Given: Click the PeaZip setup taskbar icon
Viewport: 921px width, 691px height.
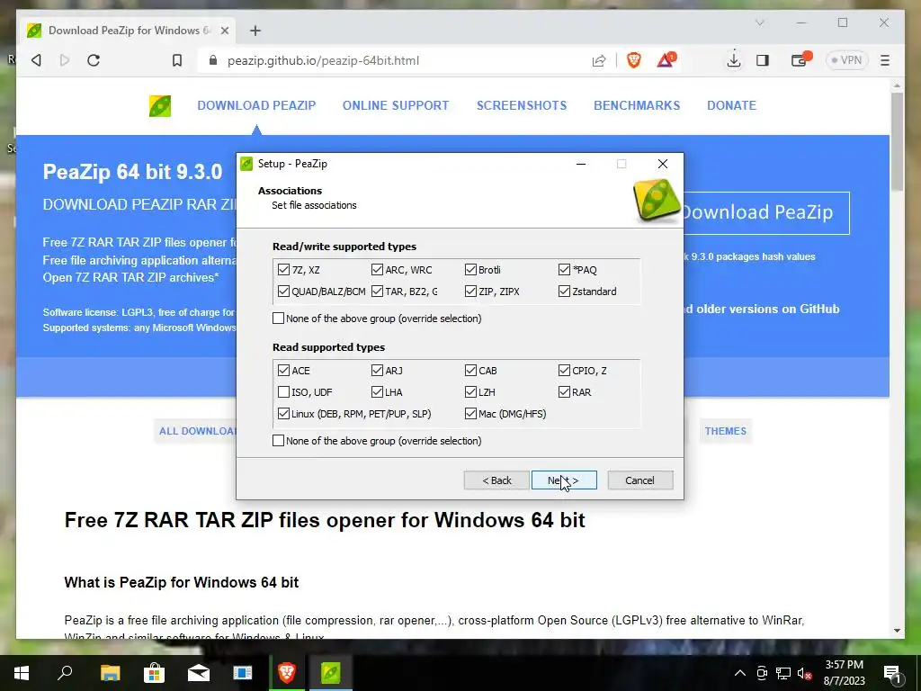Looking at the screenshot, I should 331,673.
